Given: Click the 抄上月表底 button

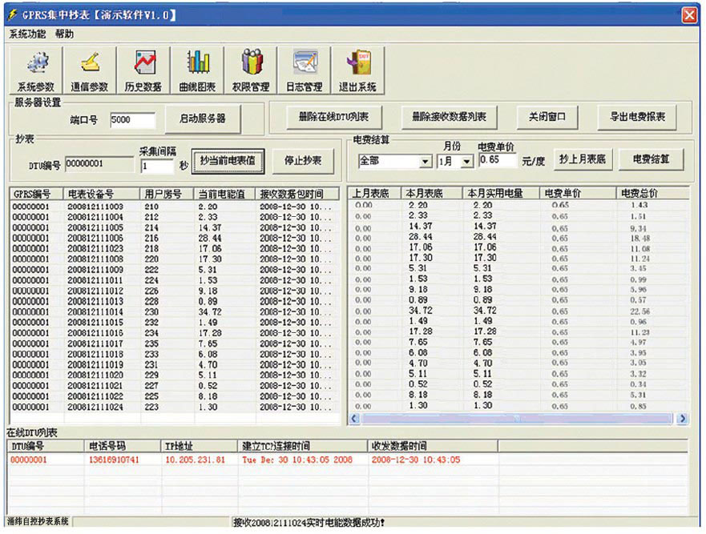Looking at the screenshot, I should click(x=583, y=159).
